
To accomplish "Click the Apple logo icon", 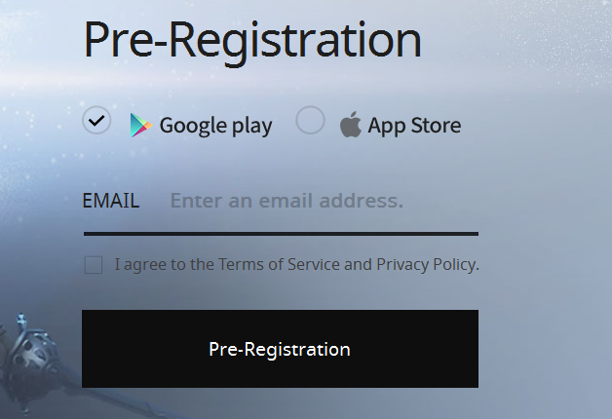I will pos(351,125).
